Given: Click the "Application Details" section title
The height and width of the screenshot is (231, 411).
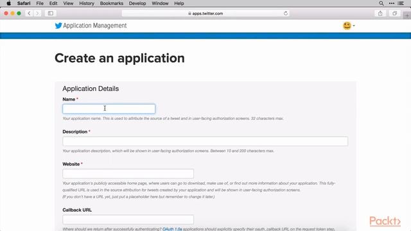Looking at the screenshot, I should (91, 89).
